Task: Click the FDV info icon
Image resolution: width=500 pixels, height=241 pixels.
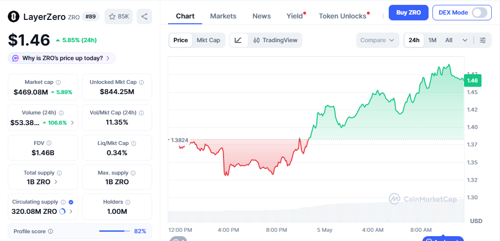Action: [49, 143]
